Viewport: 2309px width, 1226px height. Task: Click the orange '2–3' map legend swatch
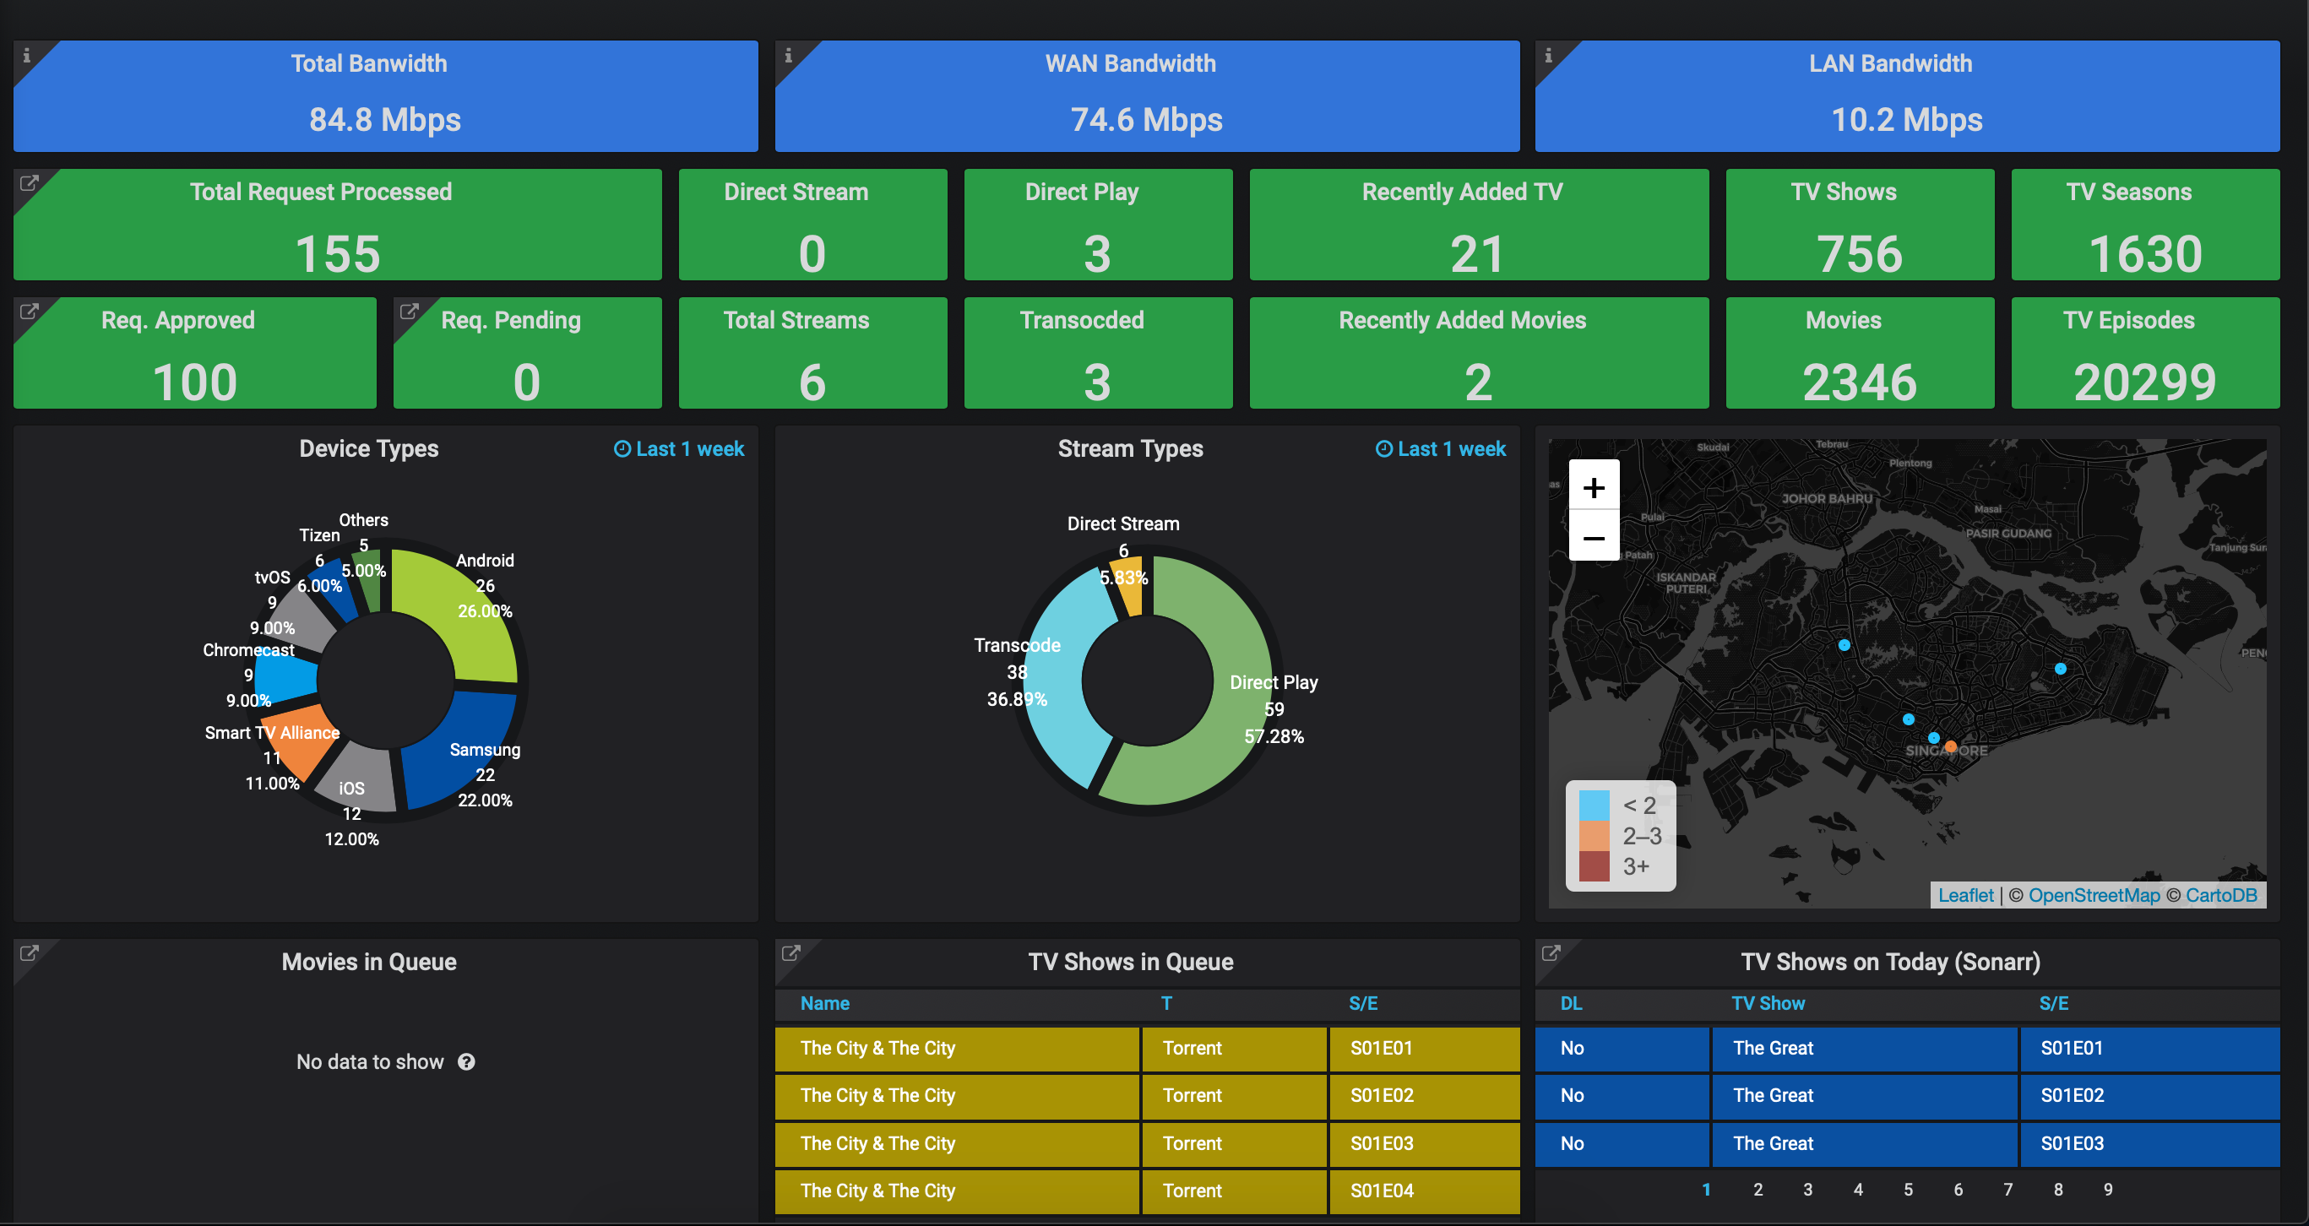(1594, 835)
